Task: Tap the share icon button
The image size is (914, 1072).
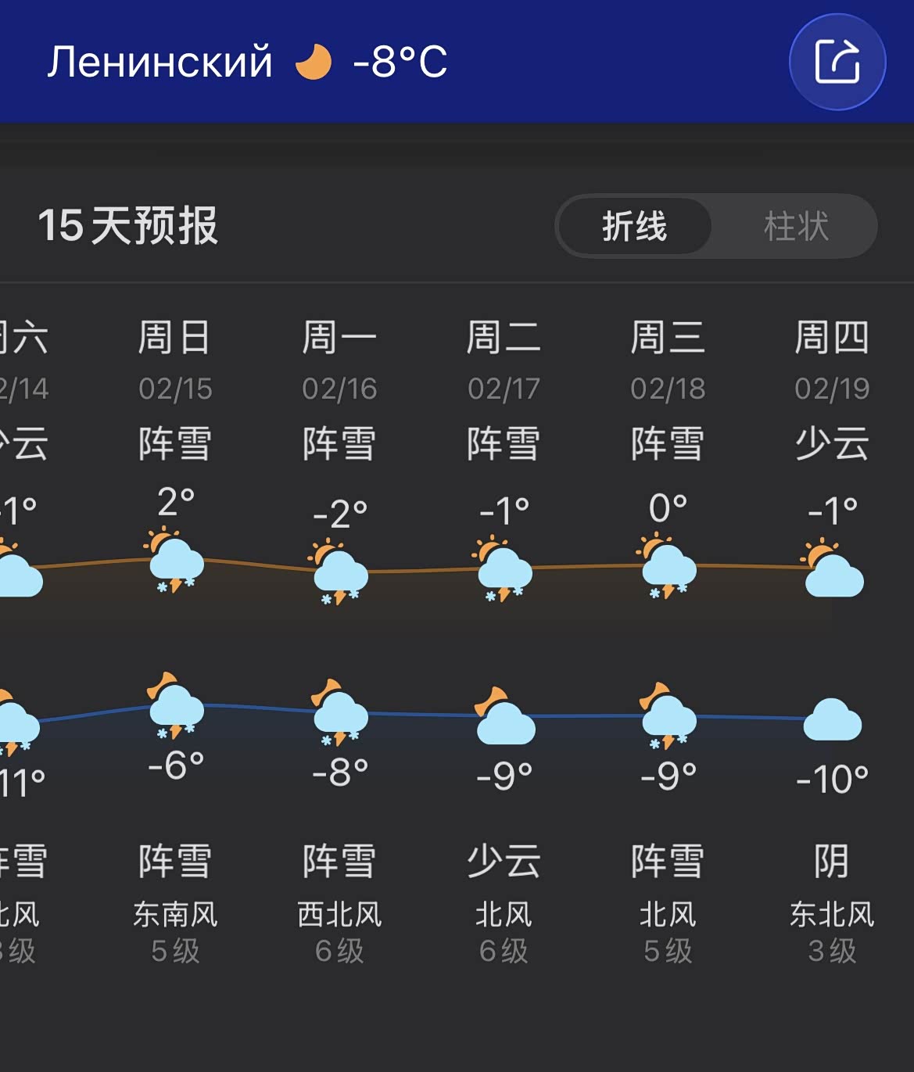Action: (x=837, y=62)
